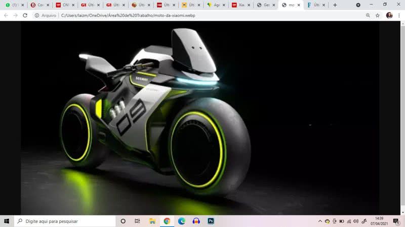Close the 'CN' tab
The width and height of the screenshot is (405, 227).
tap(73, 5)
